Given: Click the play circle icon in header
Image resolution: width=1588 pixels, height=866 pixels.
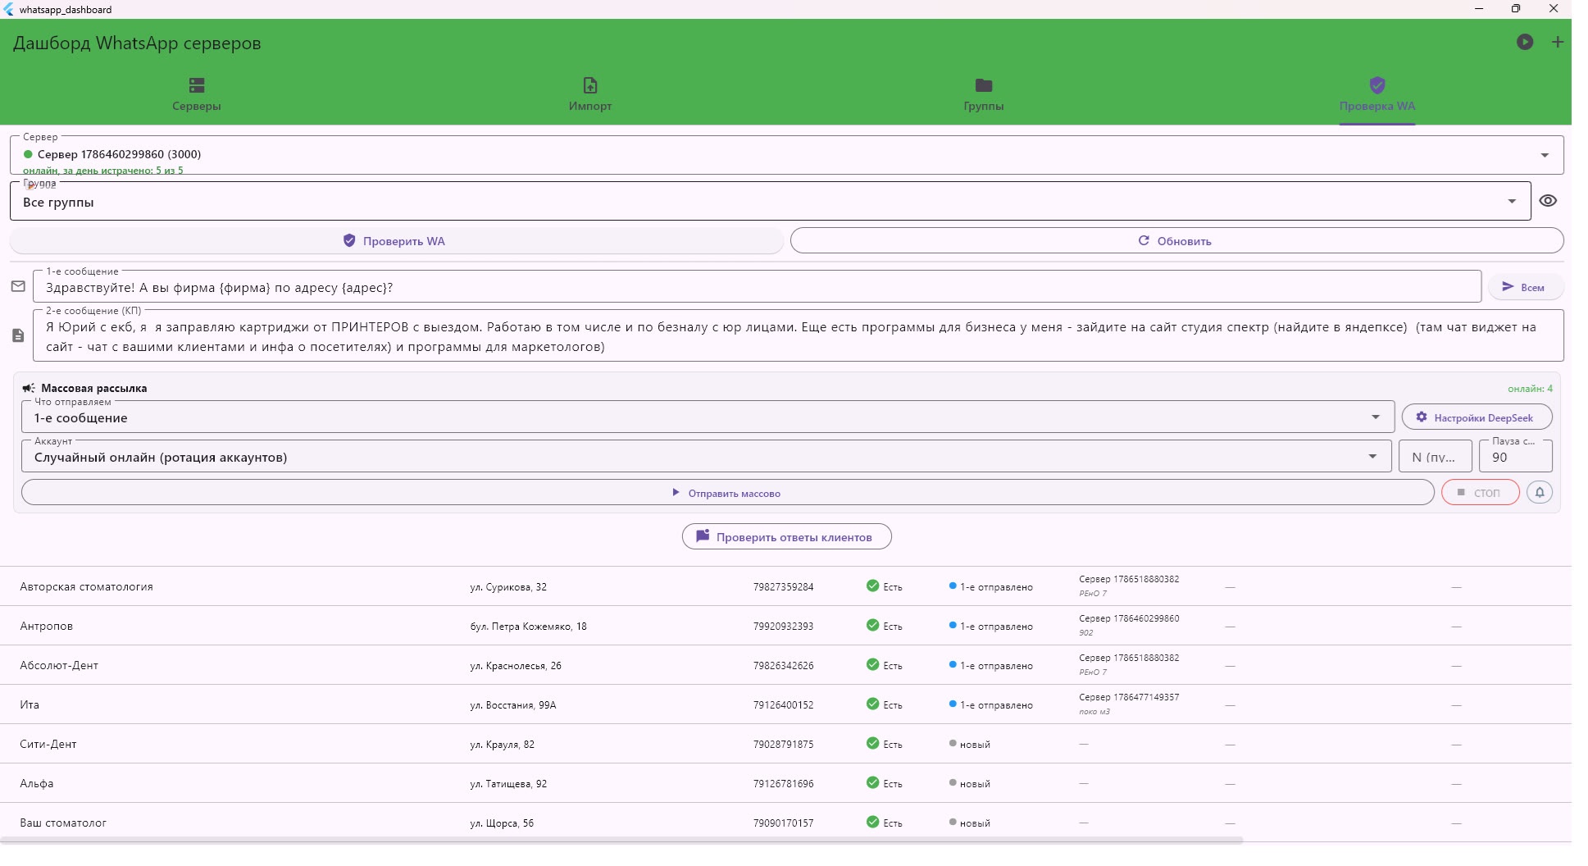Looking at the screenshot, I should (1524, 42).
